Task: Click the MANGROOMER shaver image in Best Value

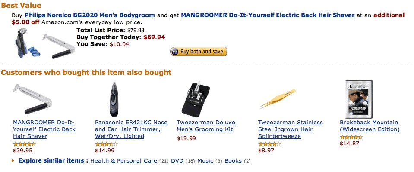Action: pos(59,46)
